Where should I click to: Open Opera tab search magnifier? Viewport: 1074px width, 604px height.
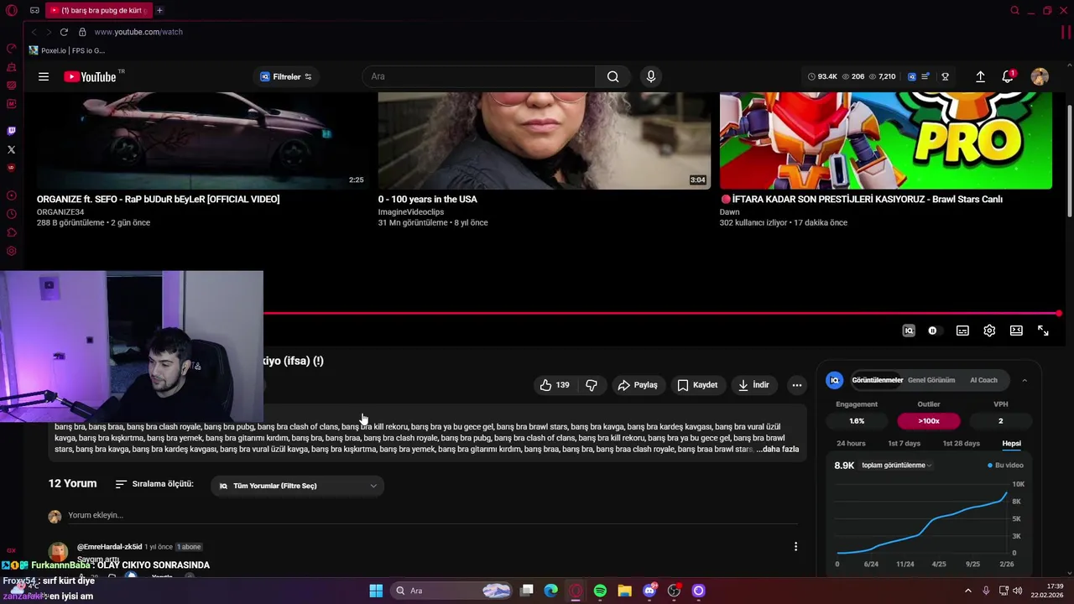tap(1015, 10)
